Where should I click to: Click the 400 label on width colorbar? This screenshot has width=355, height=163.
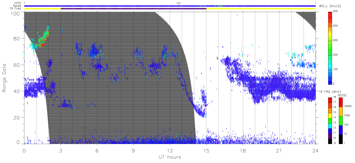pyautogui.click(x=335, y=26)
